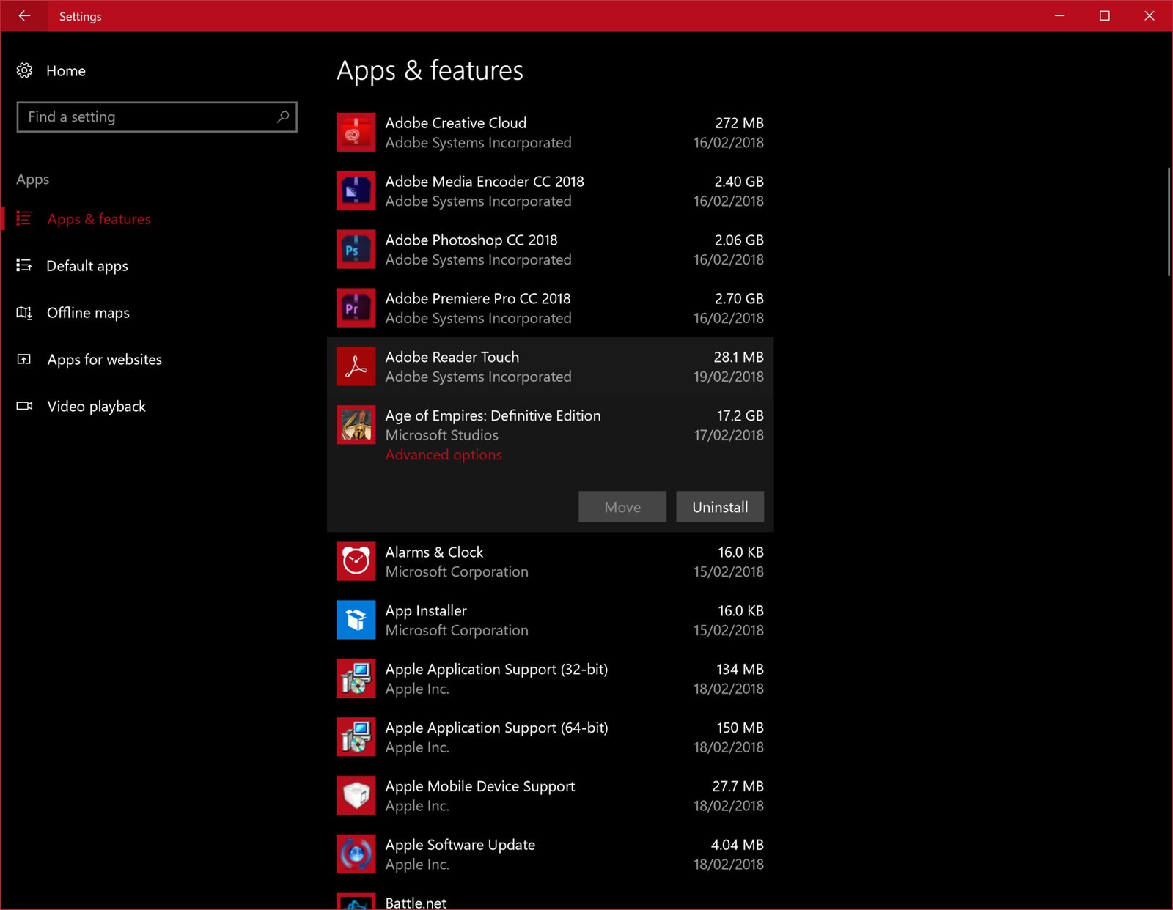This screenshot has width=1173, height=910.
Task: Click the Adobe Creative Cloud app icon
Action: click(x=356, y=132)
